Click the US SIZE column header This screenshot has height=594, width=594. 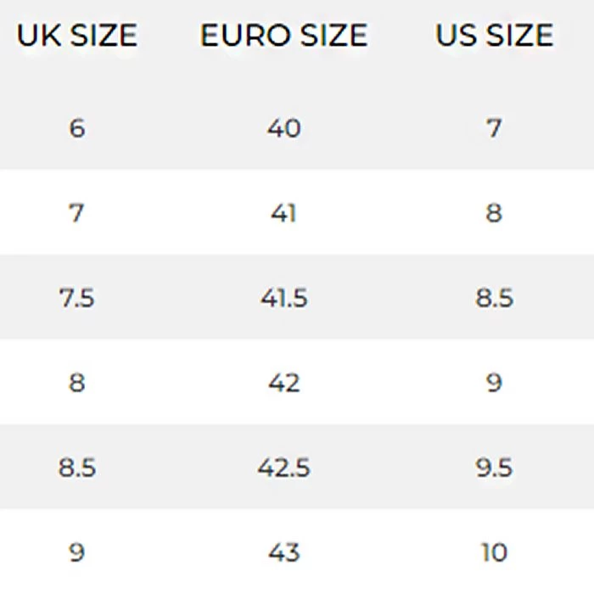(x=494, y=35)
